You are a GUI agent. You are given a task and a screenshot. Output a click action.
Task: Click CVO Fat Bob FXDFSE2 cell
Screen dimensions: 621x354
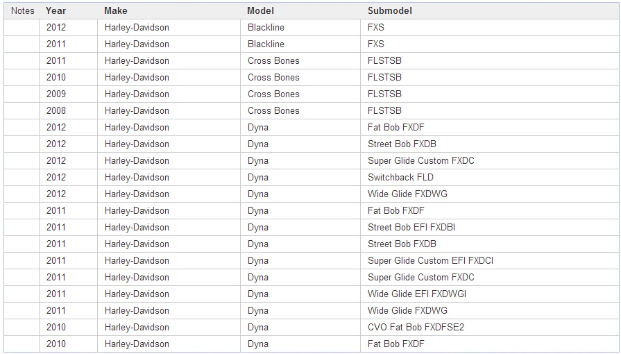(x=489, y=327)
